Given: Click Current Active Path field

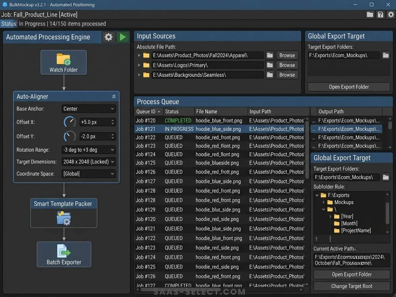Looking at the screenshot, I should (x=352, y=260).
